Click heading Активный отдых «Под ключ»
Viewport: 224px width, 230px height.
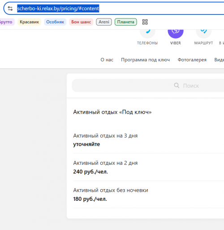(112, 112)
